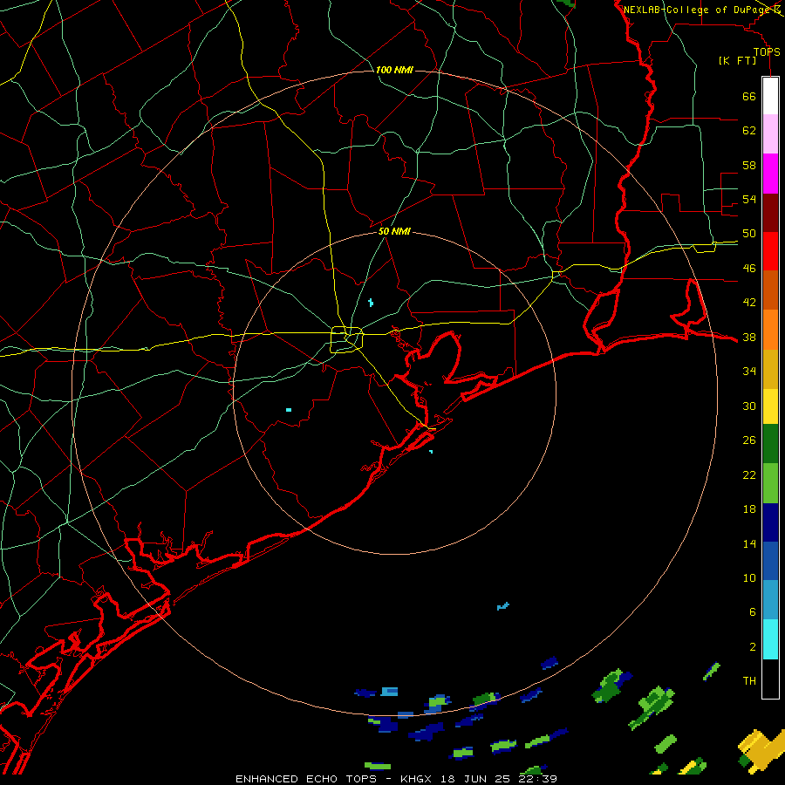Click the light pink legend color segment

[x=770, y=133]
